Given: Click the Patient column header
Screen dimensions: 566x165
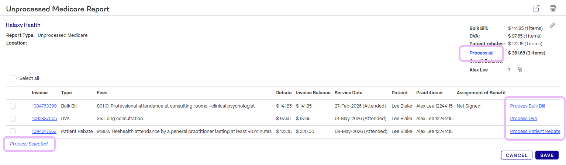Looking at the screenshot, I should point(400,93).
